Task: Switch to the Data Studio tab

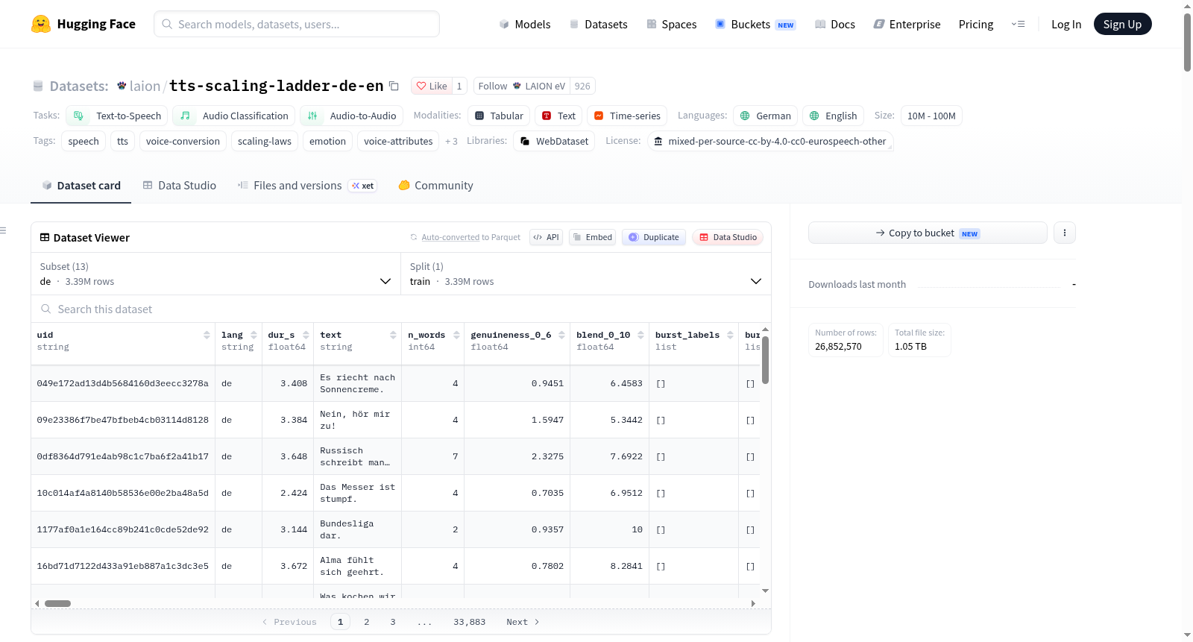Action: tap(179, 186)
